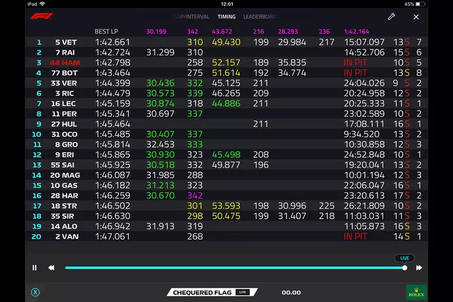Image resolution: width=453 pixels, height=302 pixels.
Task: Rewind the timing replay
Action: (x=51, y=268)
